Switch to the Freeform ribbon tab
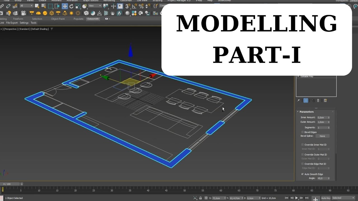 (x=18, y=19)
